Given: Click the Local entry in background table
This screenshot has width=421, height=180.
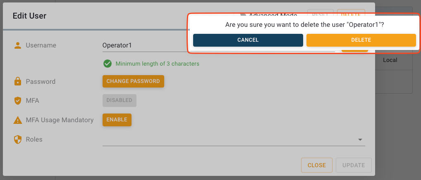Looking at the screenshot, I should click(x=390, y=60).
